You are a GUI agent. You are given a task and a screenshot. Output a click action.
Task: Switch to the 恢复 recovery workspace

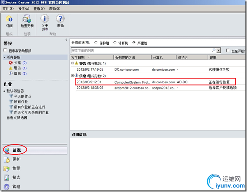pos(12,168)
